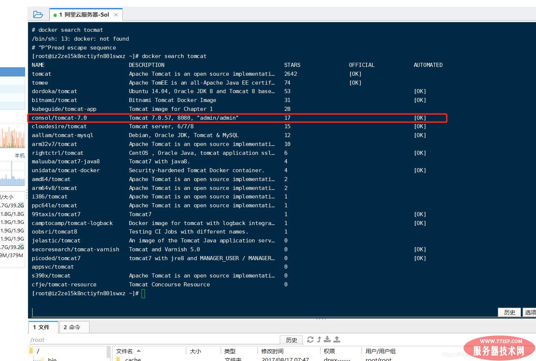Click the STARS column heading
Viewport: 536px width, 361px height.
292,65
